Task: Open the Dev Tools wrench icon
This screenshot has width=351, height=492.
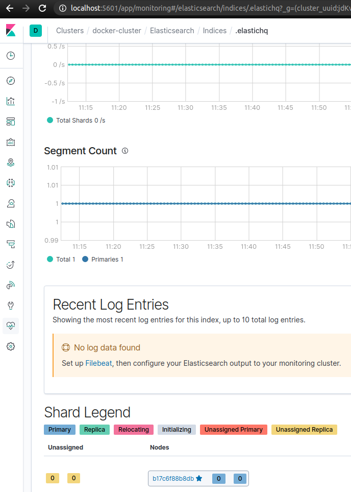Action: pyautogui.click(x=11, y=306)
